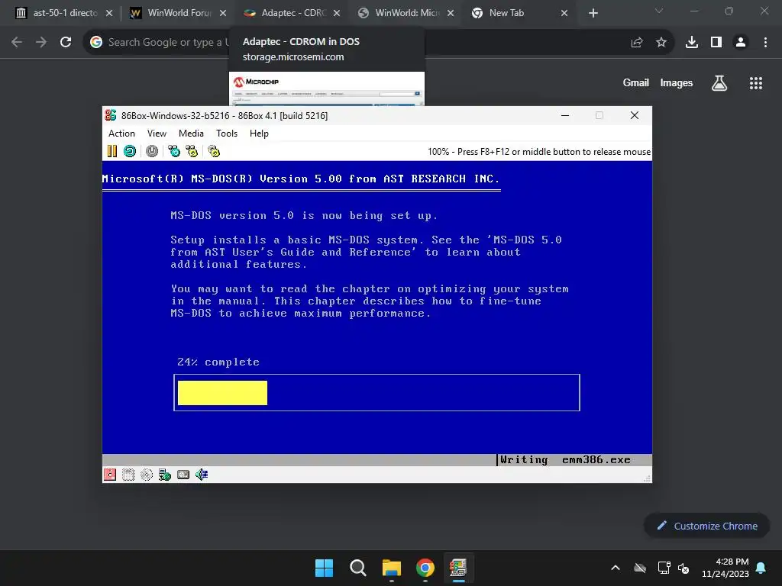Open the 86Box Action menu
This screenshot has width=782, height=586.
coord(121,134)
